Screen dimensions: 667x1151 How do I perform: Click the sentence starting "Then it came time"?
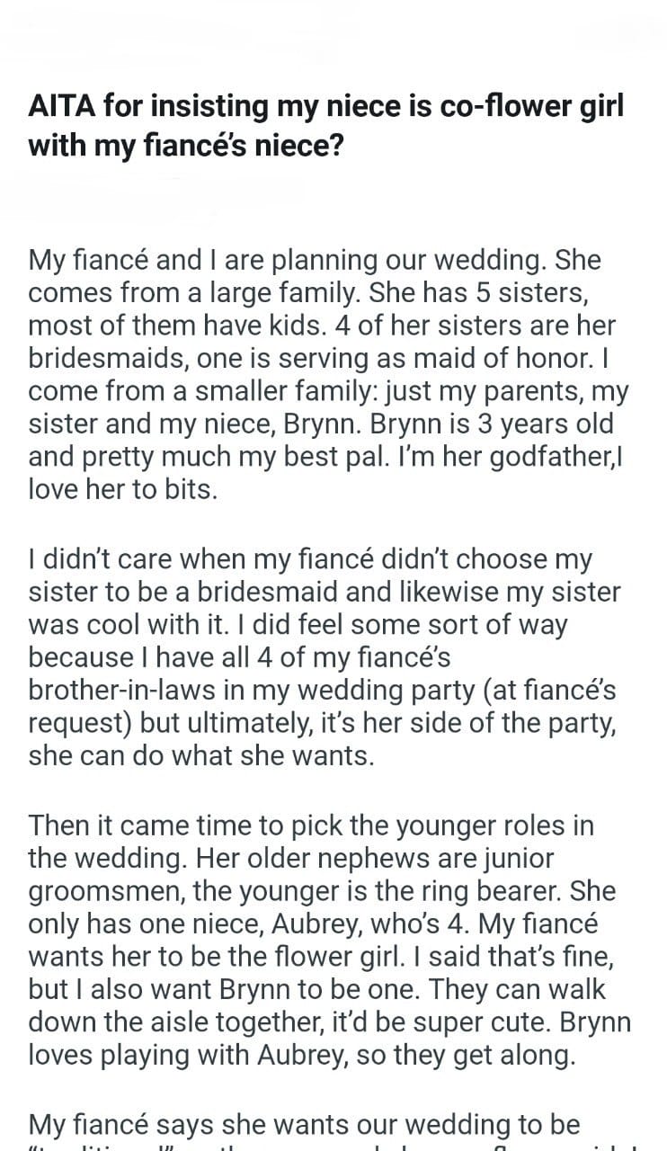click(x=311, y=825)
